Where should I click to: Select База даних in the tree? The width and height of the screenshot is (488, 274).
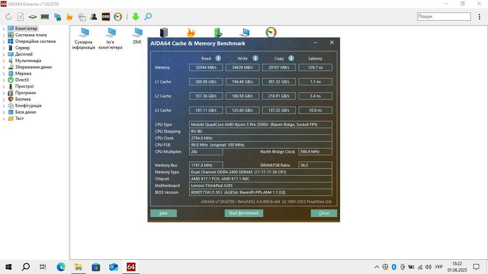[25, 112]
